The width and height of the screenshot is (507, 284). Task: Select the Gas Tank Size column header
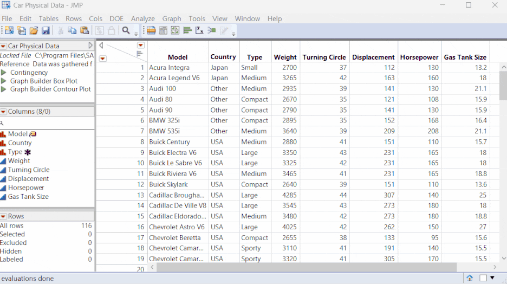point(465,57)
